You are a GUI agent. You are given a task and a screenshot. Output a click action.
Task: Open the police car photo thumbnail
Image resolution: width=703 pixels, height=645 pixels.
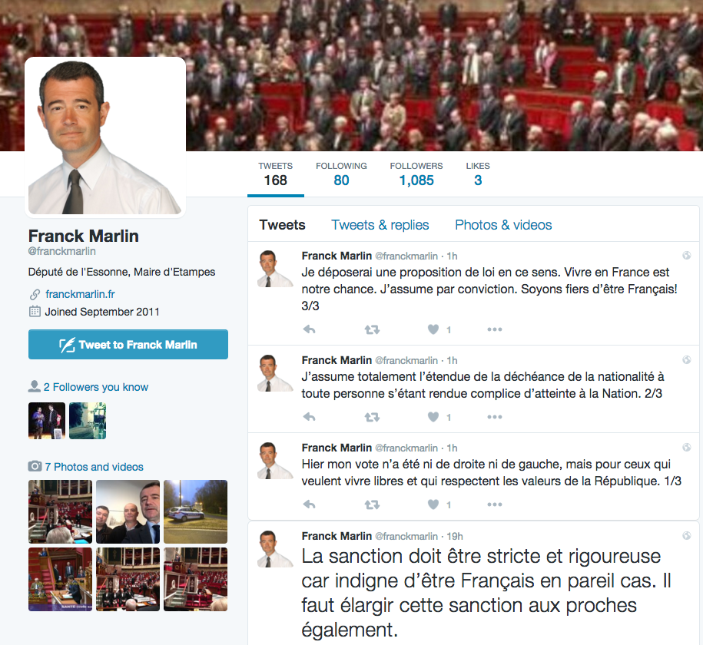pyautogui.click(x=195, y=511)
